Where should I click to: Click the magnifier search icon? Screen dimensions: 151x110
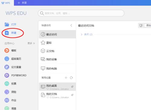(x=42, y=13)
